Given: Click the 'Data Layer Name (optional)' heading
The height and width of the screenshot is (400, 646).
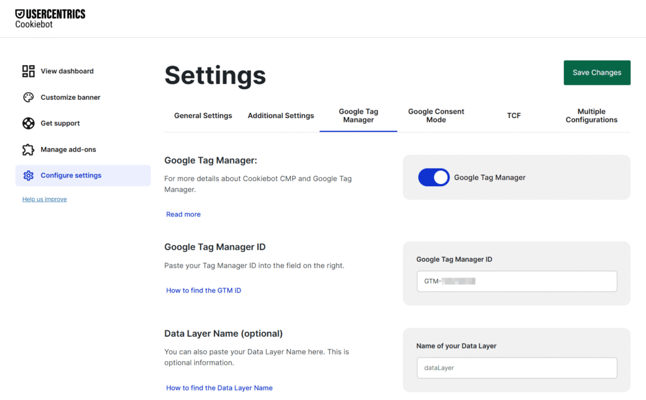Looking at the screenshot, I should coord(223,334).
